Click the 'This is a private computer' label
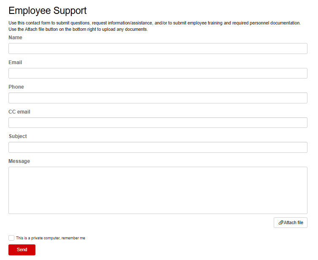 [x=51, y=238]
